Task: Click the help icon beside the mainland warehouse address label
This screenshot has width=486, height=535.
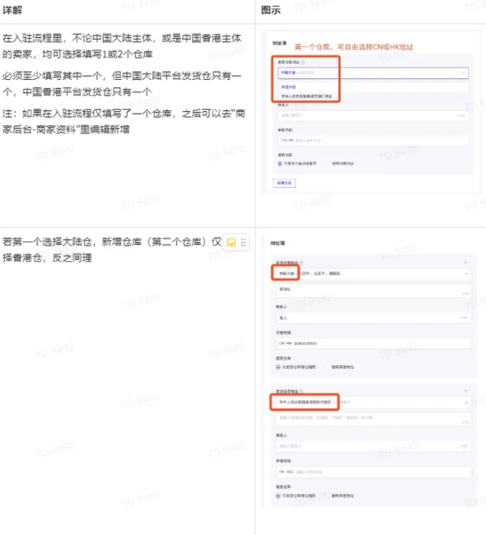Action: pos(301,263)
